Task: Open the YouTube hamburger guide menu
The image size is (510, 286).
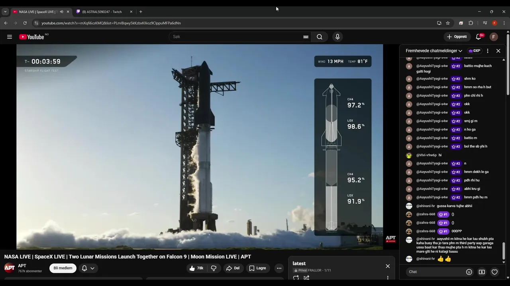Action: point(10,37)
